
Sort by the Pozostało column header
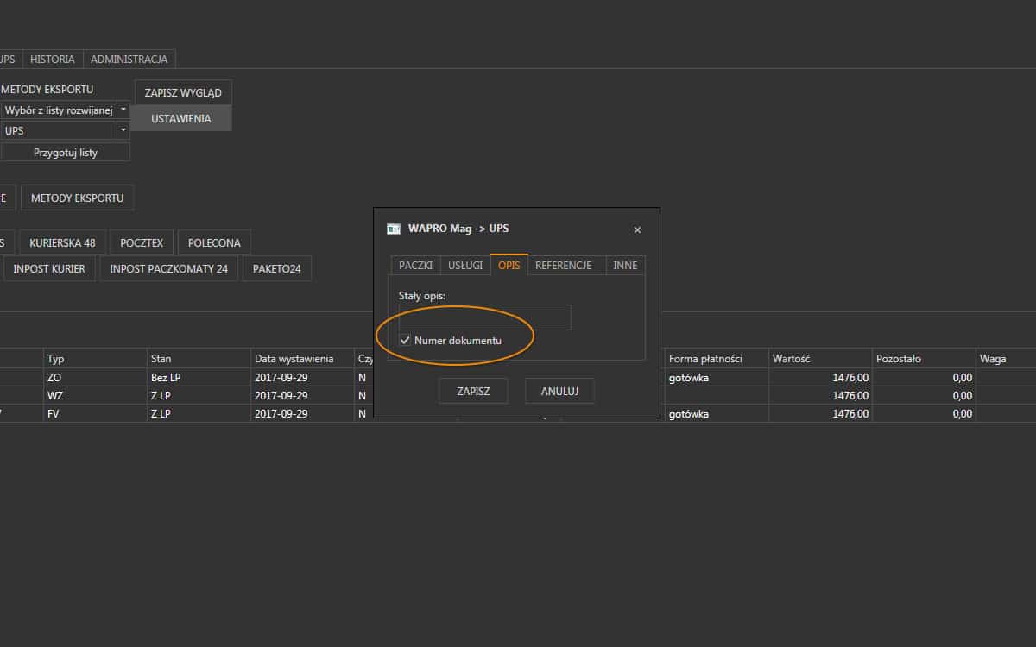[924, 358]
